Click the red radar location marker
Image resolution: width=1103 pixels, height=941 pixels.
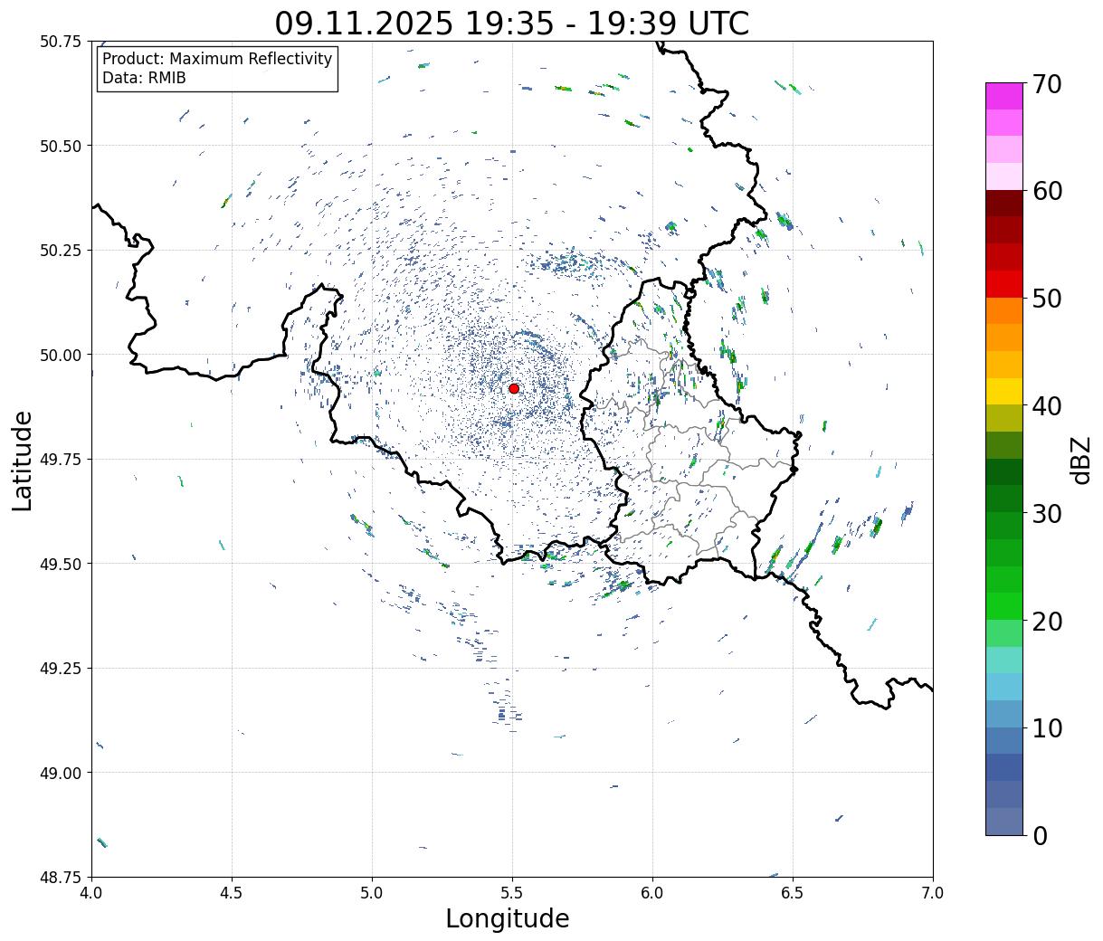tap(514, 388)
